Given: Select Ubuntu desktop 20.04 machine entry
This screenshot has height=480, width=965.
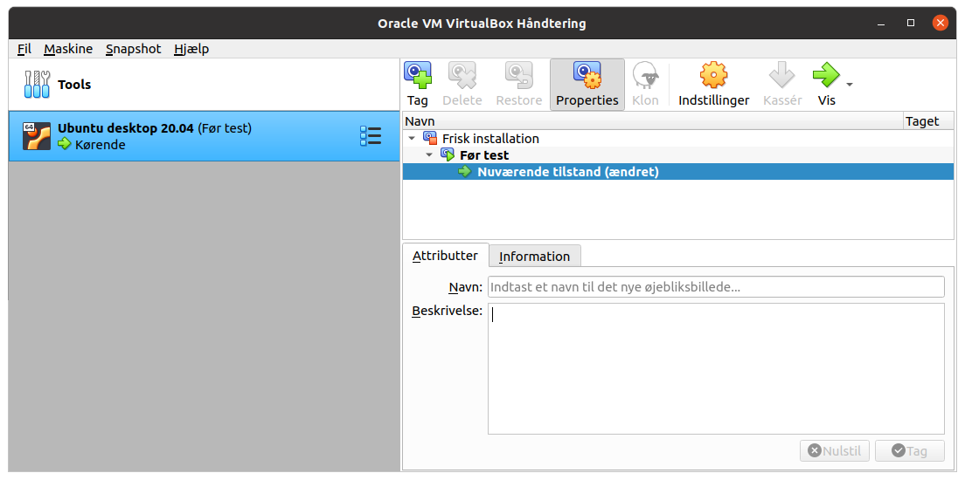Looking at the screenshot, I should tap(205, 136).
